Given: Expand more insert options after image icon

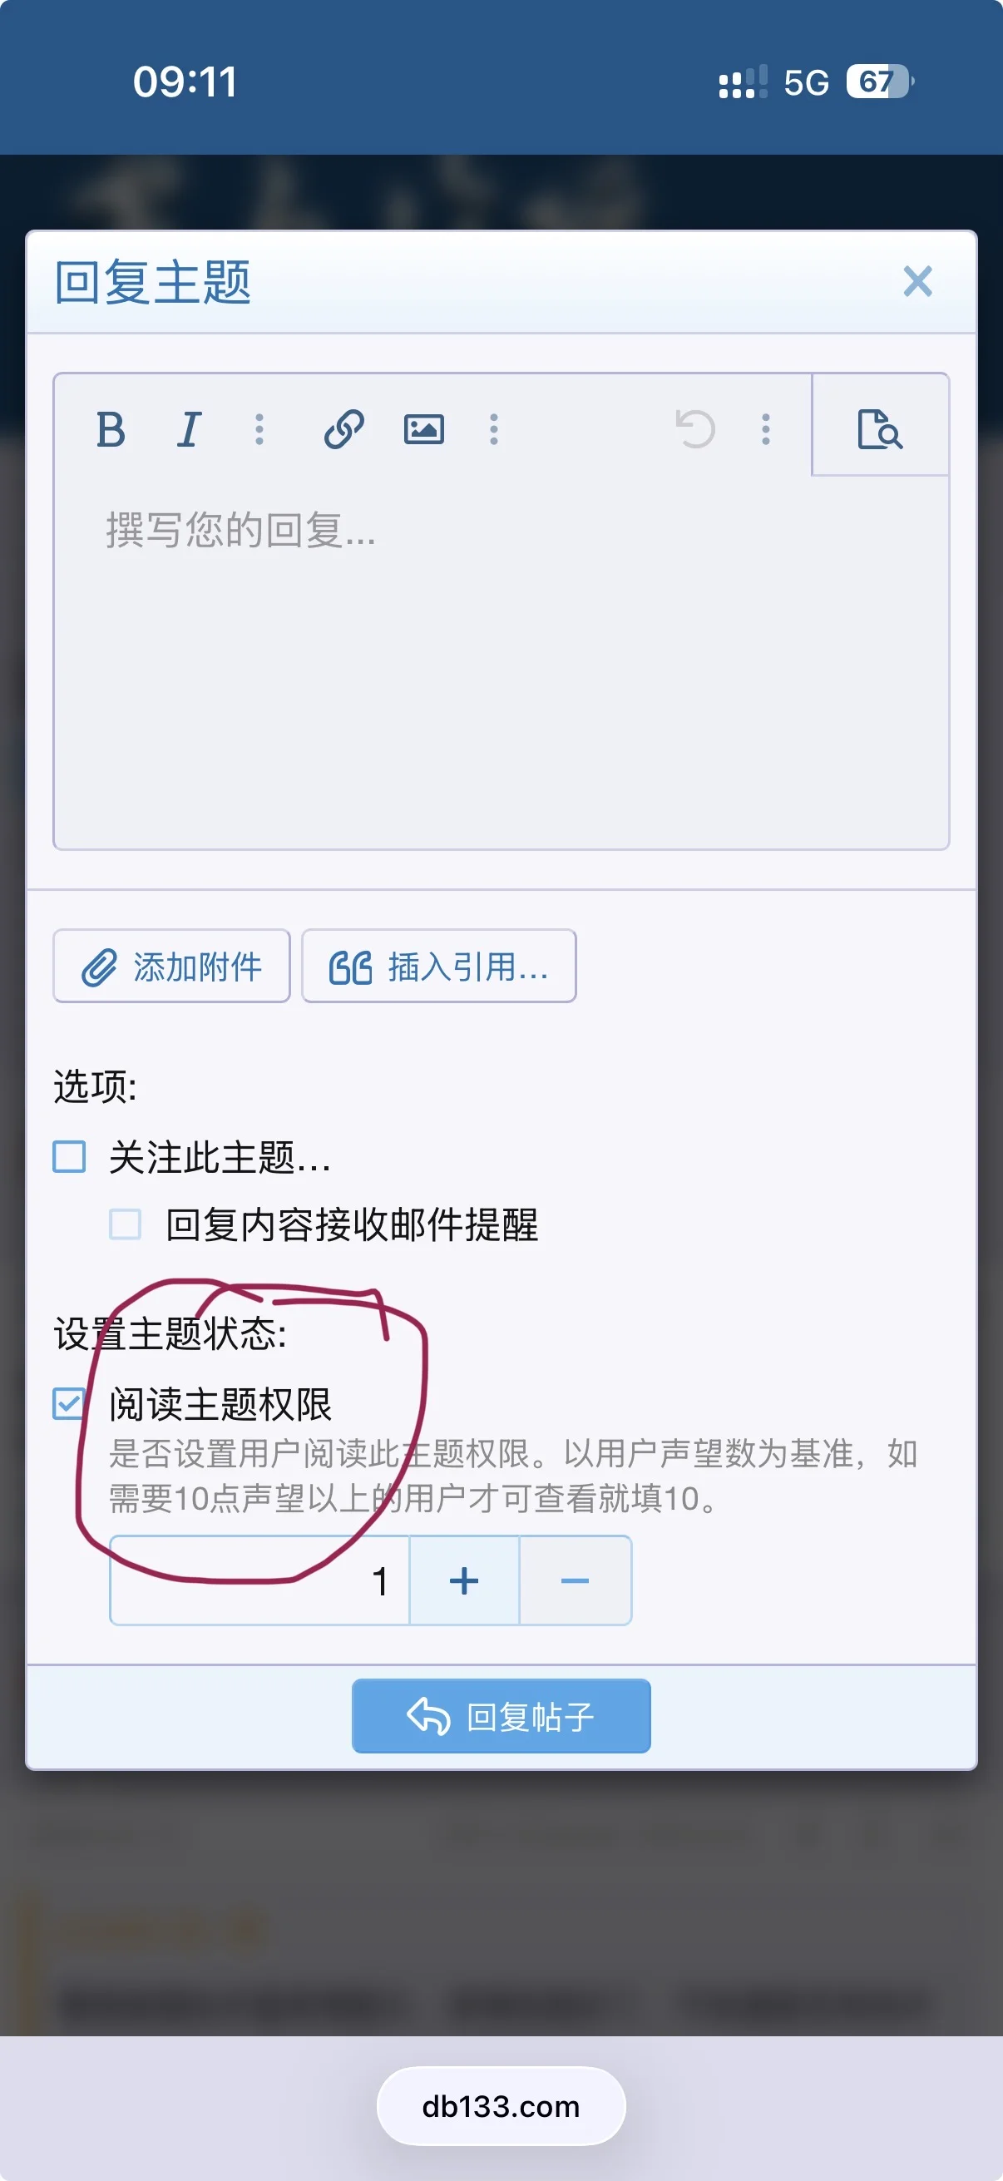Looking at the screenshot, I should click(x=494, y=429).
